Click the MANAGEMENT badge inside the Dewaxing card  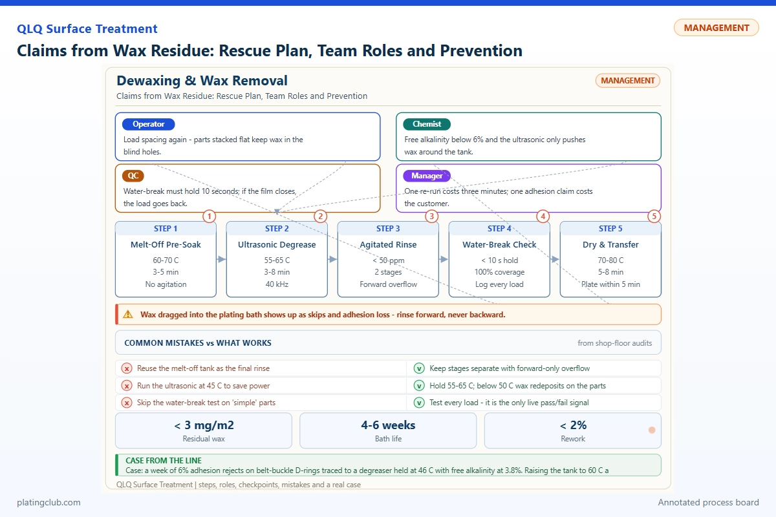[x=627, y=81]
